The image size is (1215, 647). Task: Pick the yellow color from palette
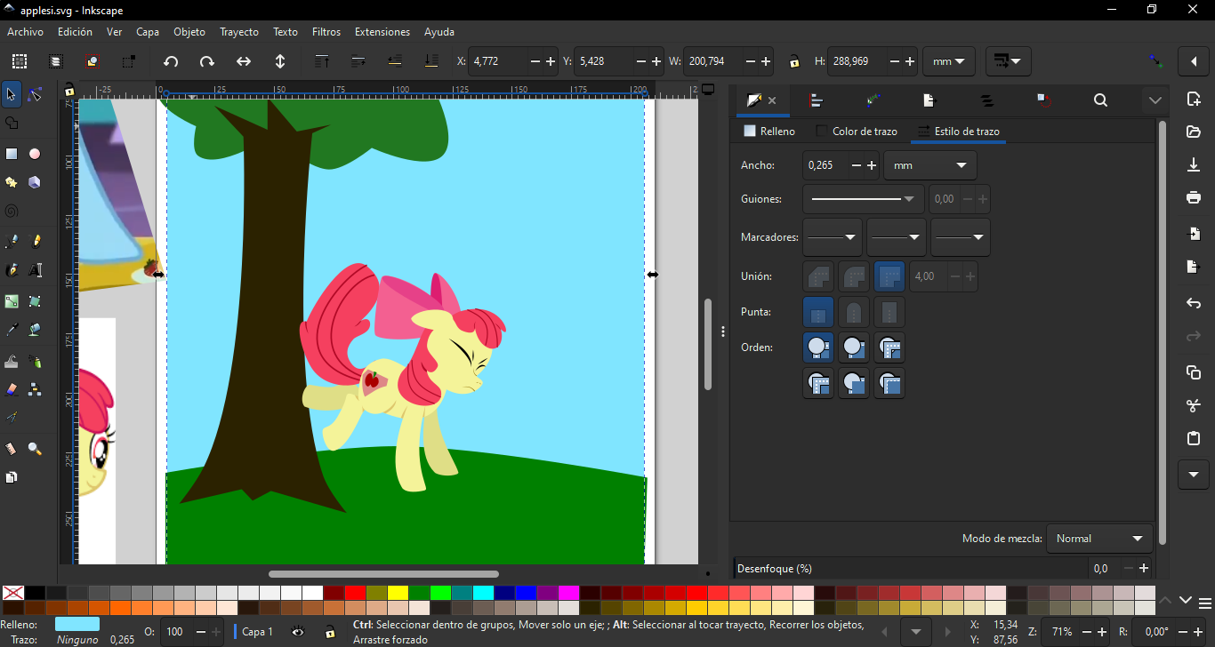[398, 593]
